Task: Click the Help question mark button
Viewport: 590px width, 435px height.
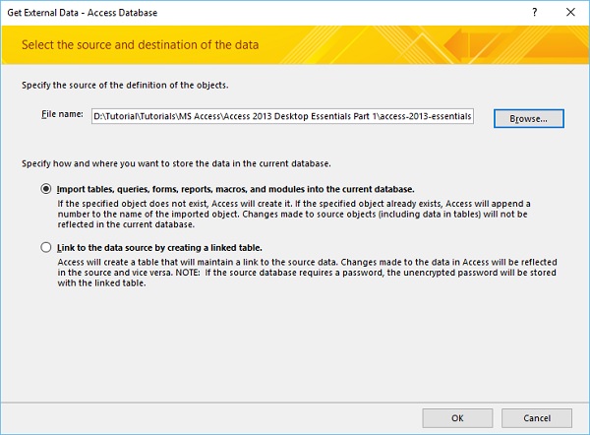Action: click(535, 12)
